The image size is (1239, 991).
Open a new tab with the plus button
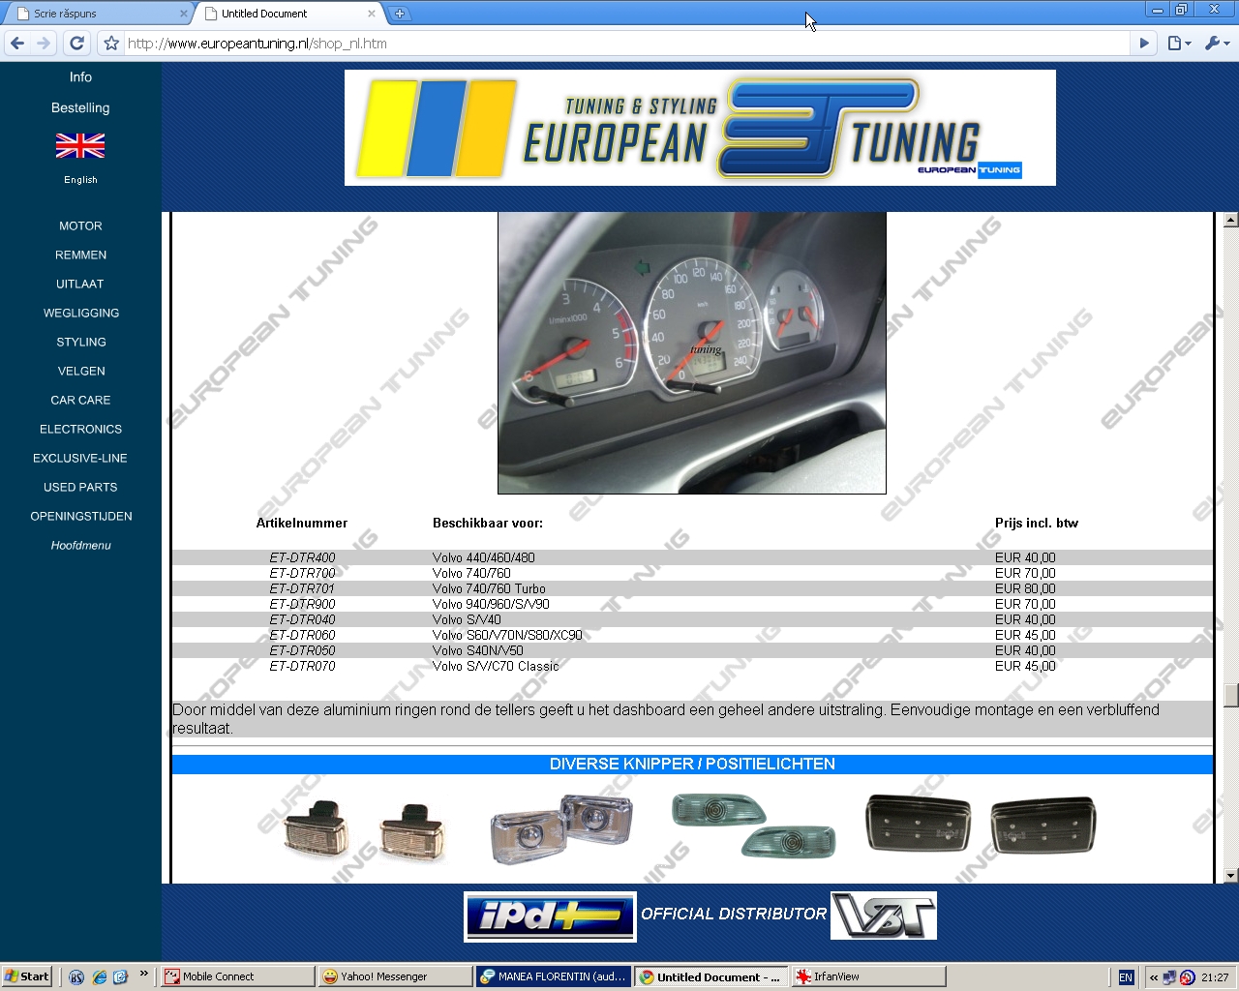pos(399,14)
